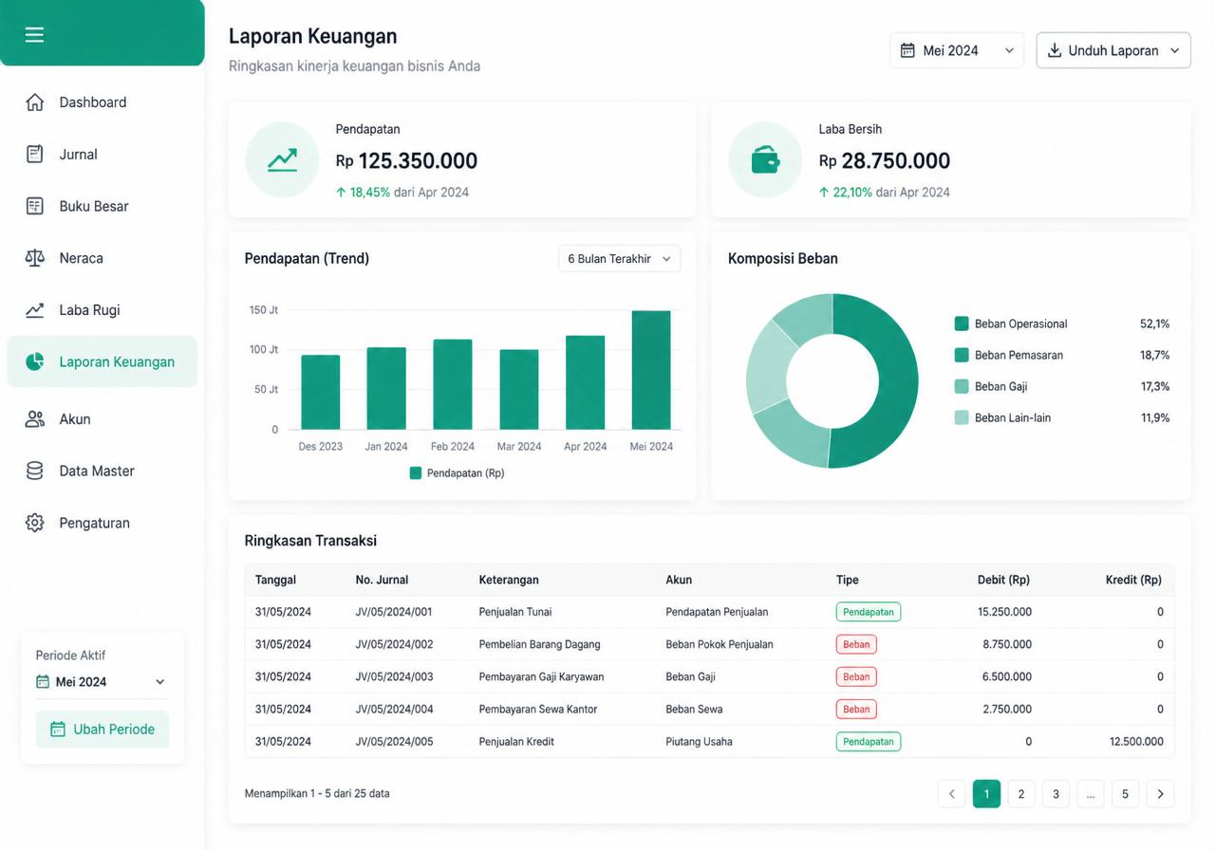Click the Tanggal column header

pyautogui.click(x=275, y=580)
